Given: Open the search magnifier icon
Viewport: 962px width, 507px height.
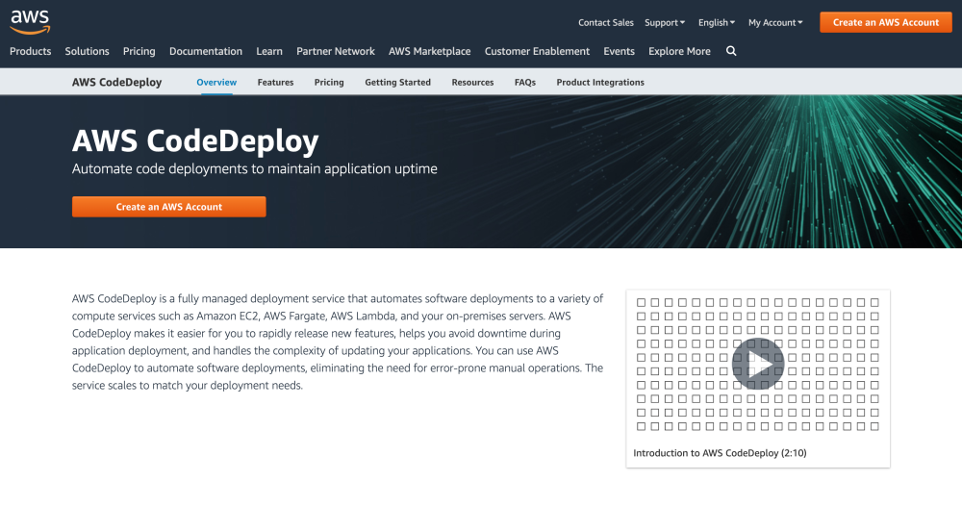Looking at the screenshot, I should [731, 51].
